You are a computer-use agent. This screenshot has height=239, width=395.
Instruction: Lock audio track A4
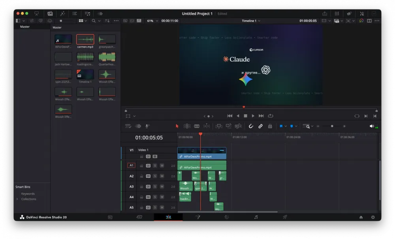pyautogui.click(x=141, y=197)
